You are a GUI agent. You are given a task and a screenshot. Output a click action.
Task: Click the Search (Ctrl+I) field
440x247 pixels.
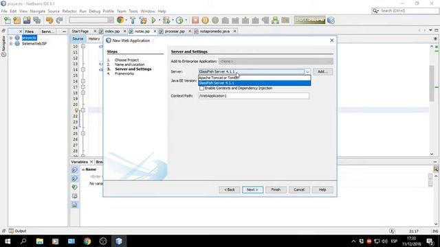(406, 11)
